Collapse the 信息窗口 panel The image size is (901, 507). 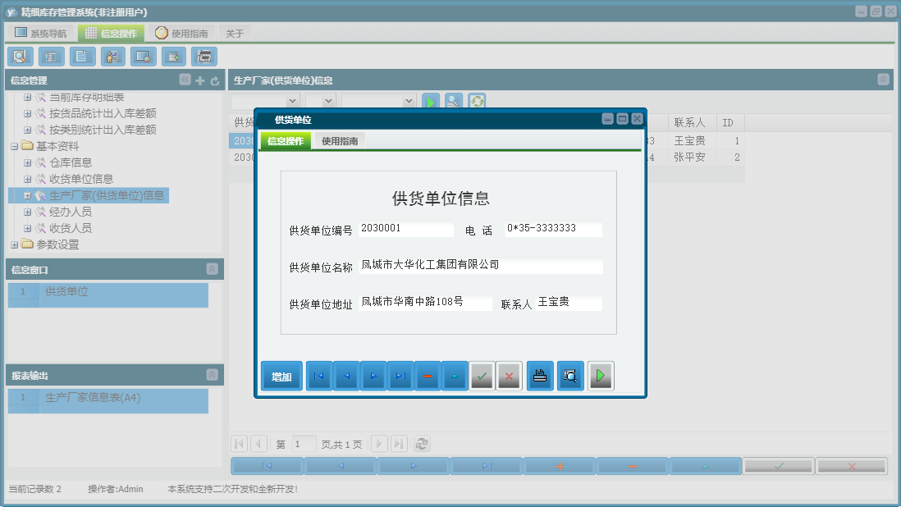coord(212,269)
